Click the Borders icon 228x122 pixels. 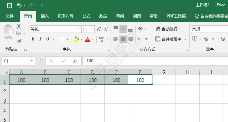pos(62,39)
